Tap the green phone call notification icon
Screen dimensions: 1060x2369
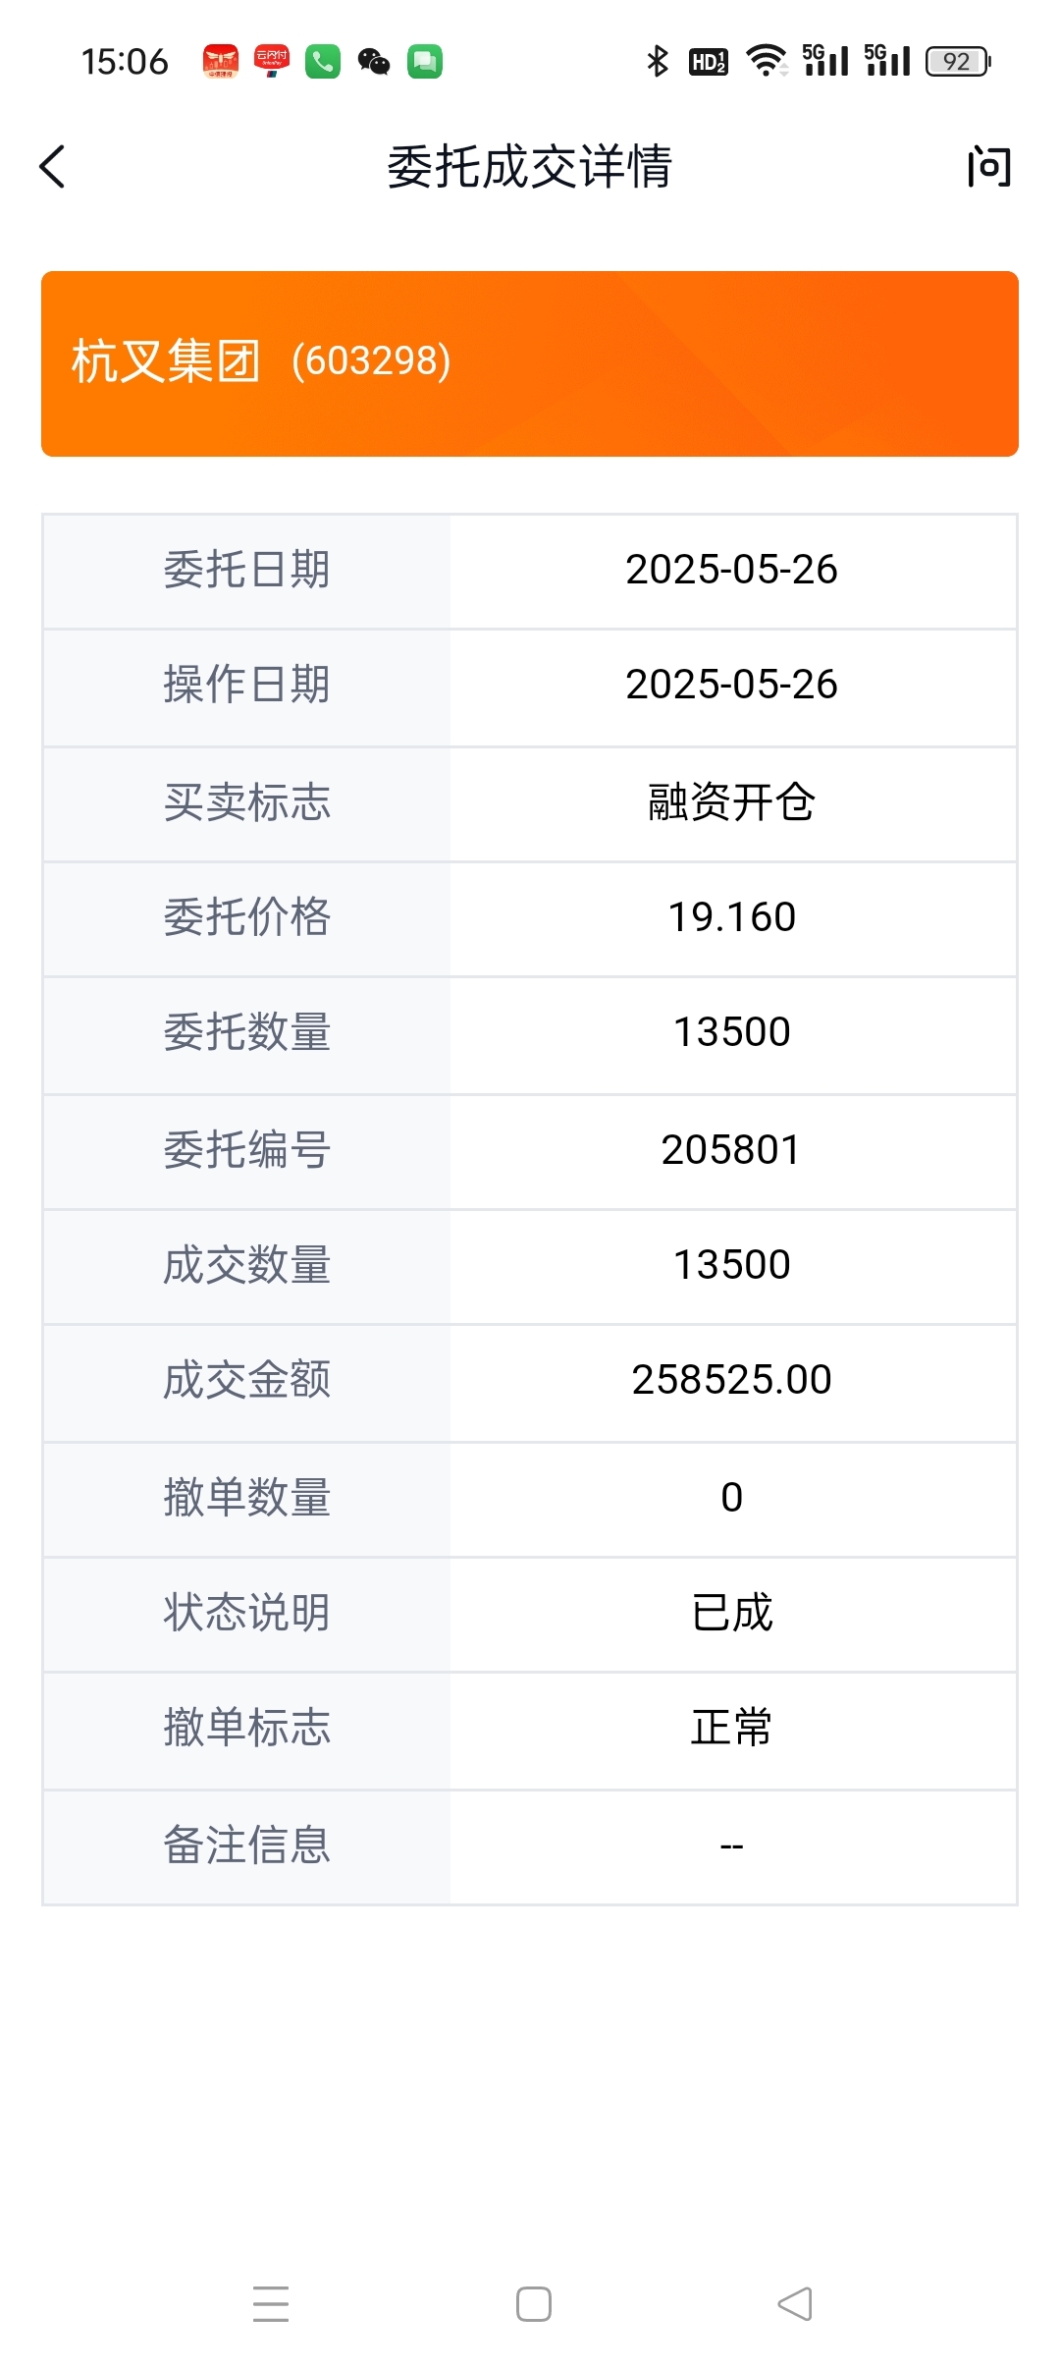(323, 62)
